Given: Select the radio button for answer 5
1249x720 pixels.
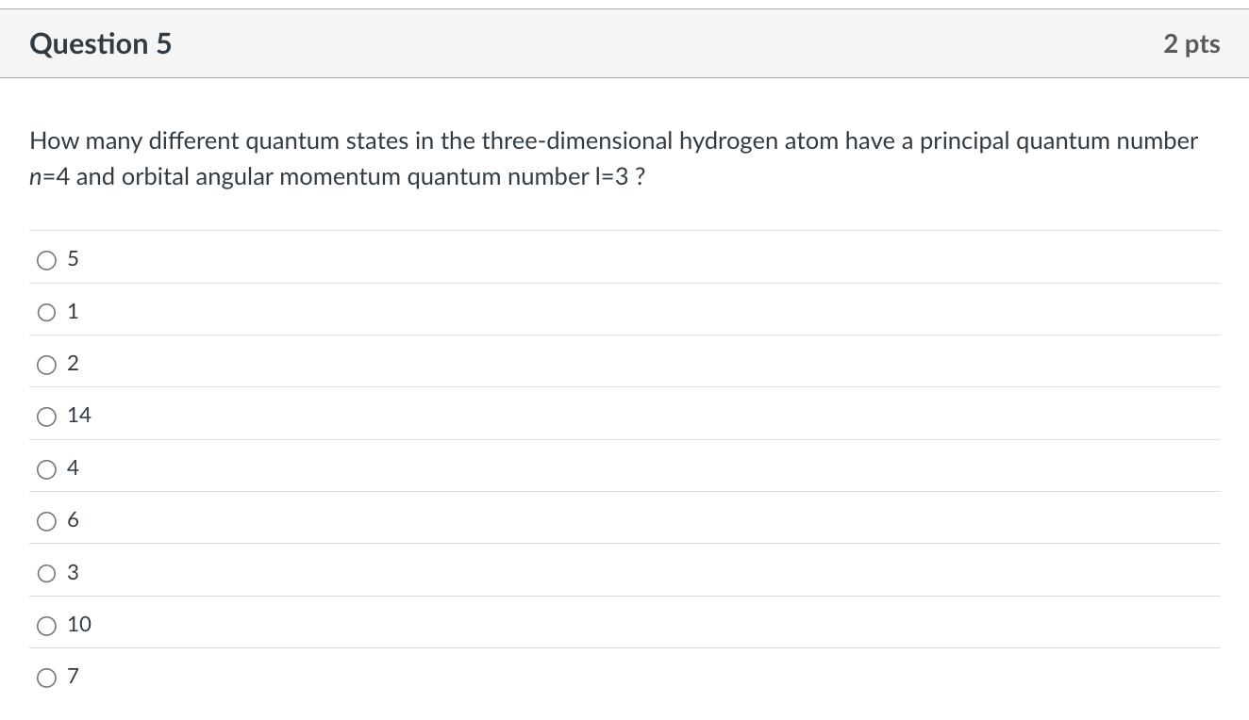Looking at the screenshot, I should coord(46,260).
